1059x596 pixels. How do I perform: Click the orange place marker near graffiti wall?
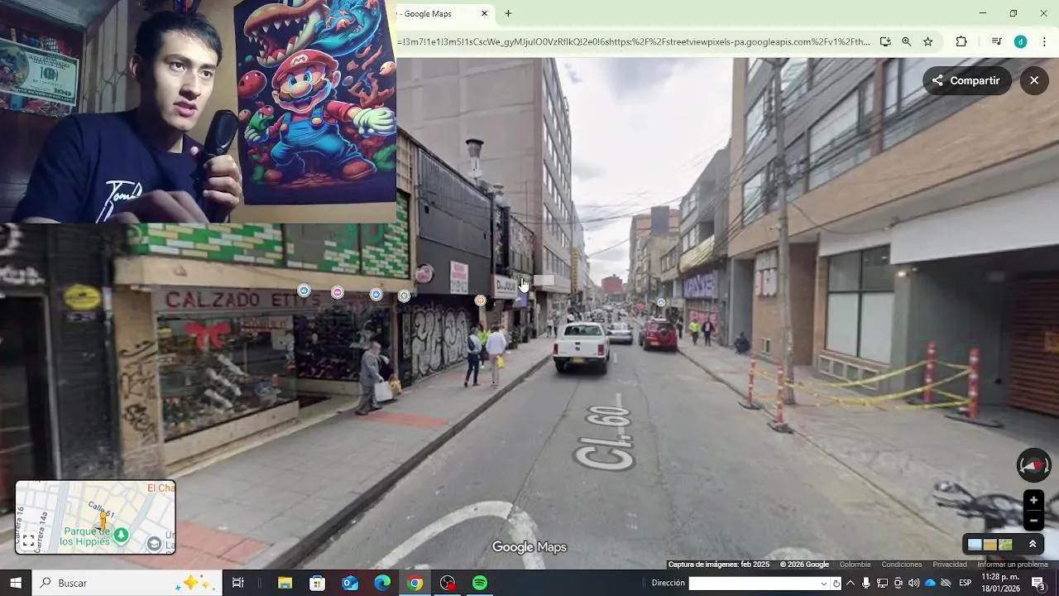tap(481, 300)
